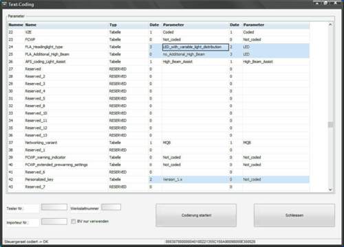Select the Reserved_13 row

click(x=159, y=135)
